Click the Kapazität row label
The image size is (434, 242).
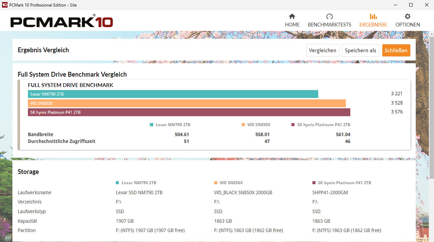[x=28, y=221]
